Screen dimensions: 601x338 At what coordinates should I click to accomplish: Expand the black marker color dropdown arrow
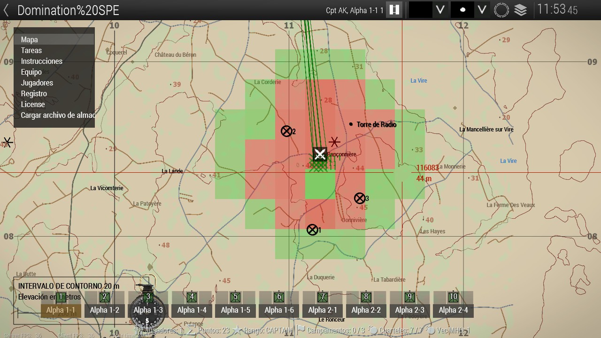440,10
